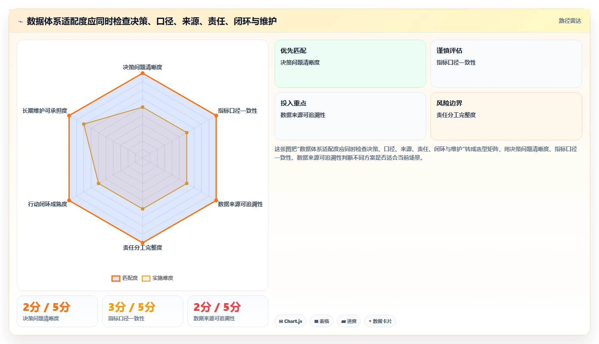The height and width of the screenshot is (344, 599).
Task: Click the 责任分工完整度 radar axis label
Action: point(143,248)
